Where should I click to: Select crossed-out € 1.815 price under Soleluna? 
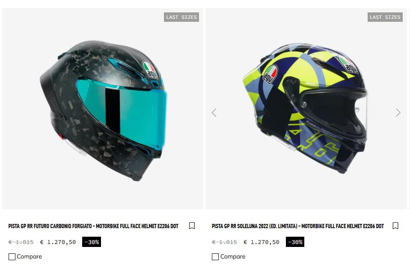pyautogui.click(x=224, y=242)
